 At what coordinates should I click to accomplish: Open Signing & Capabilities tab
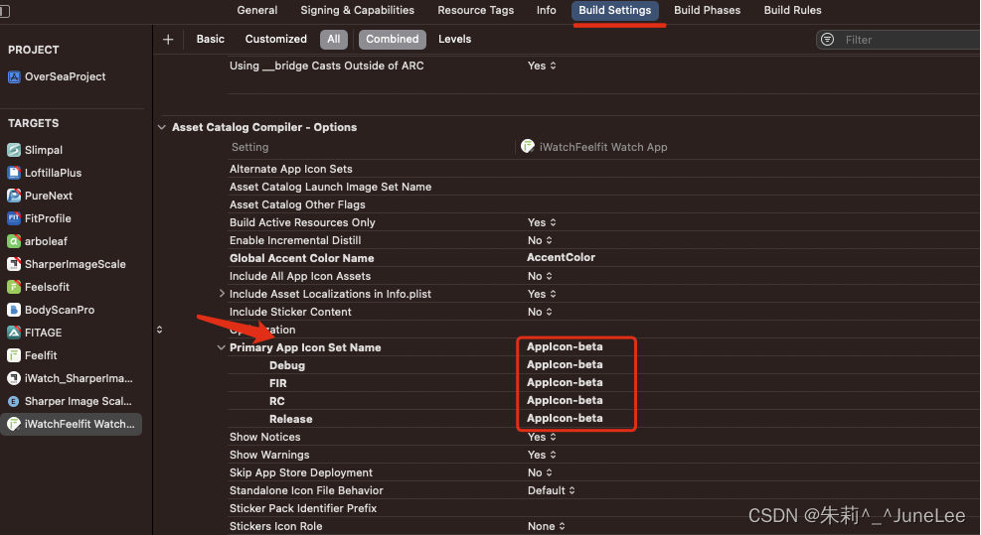coord(357,10)
